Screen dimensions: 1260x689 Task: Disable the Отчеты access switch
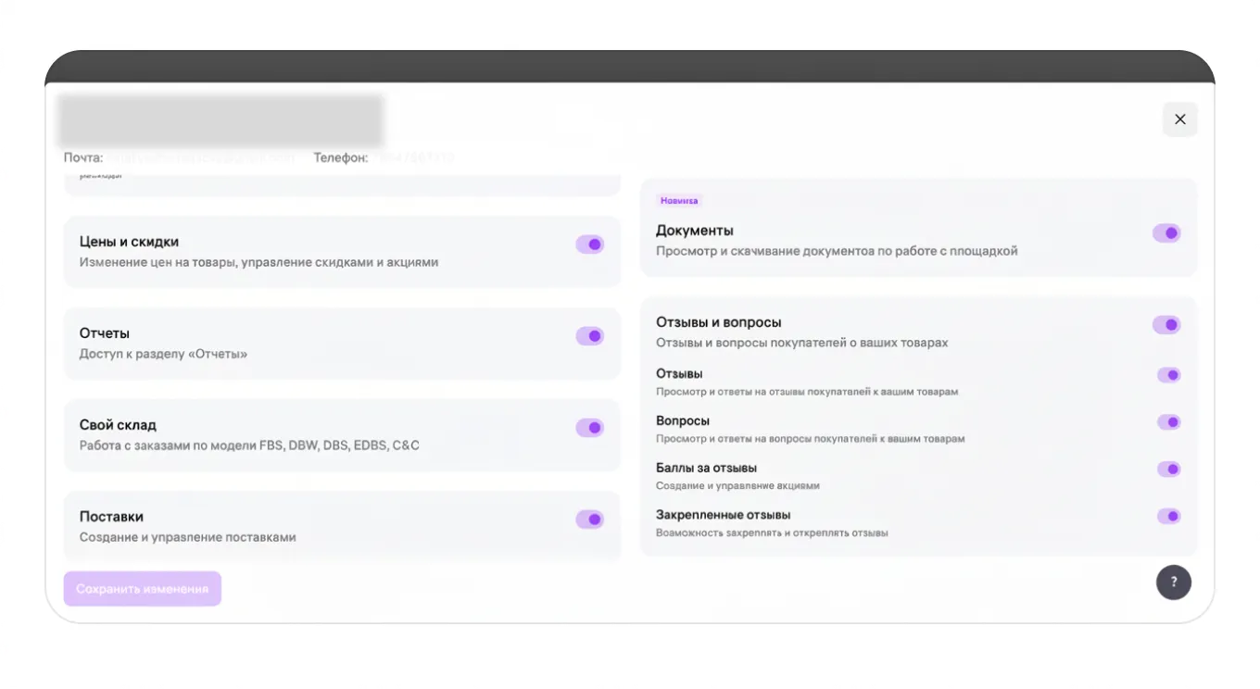tap(589, 336)
